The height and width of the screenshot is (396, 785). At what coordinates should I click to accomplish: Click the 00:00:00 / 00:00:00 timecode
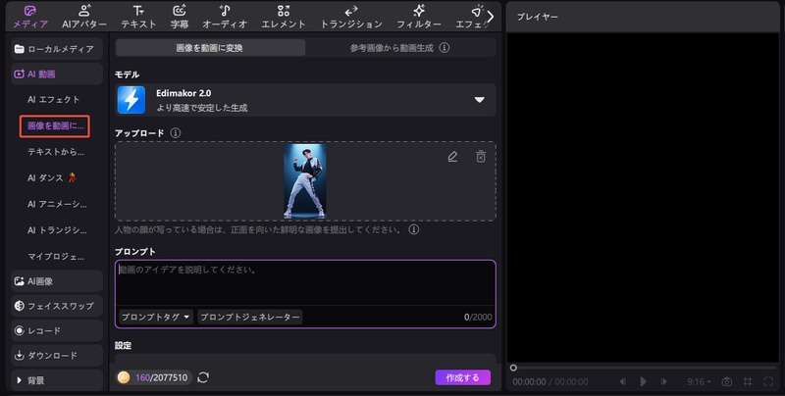(x=550, y=381)
